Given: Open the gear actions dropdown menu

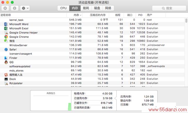Looking at the screenshot, I should click(x=25, y=8).
